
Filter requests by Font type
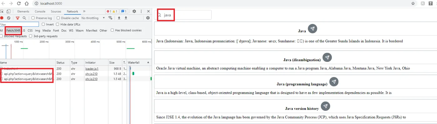pos(56,31)
